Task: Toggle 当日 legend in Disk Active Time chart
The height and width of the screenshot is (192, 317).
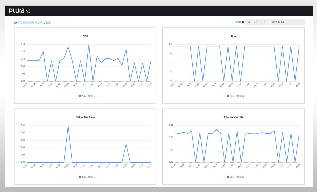Action: pos(82,177)
